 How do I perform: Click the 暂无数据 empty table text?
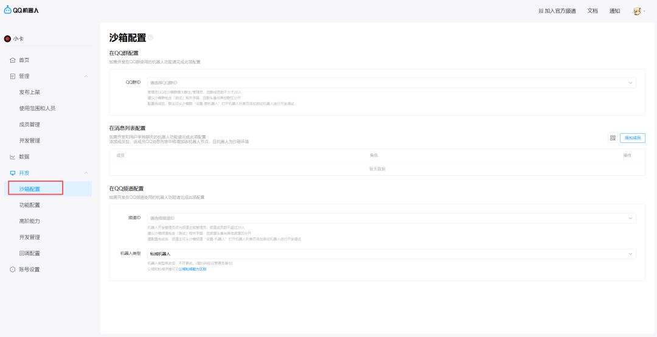(377, 169)
